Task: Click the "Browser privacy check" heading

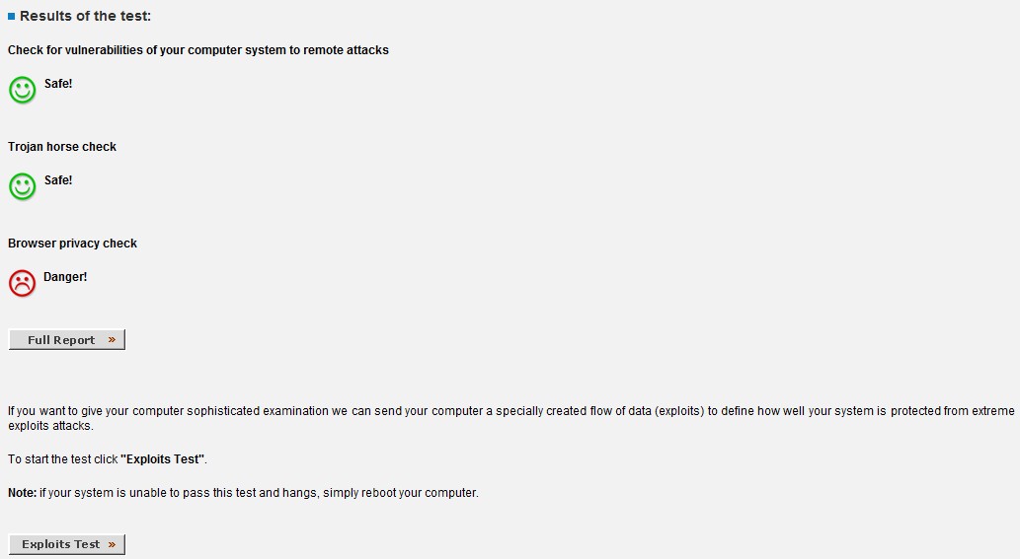Action: [x=72, y=244]
